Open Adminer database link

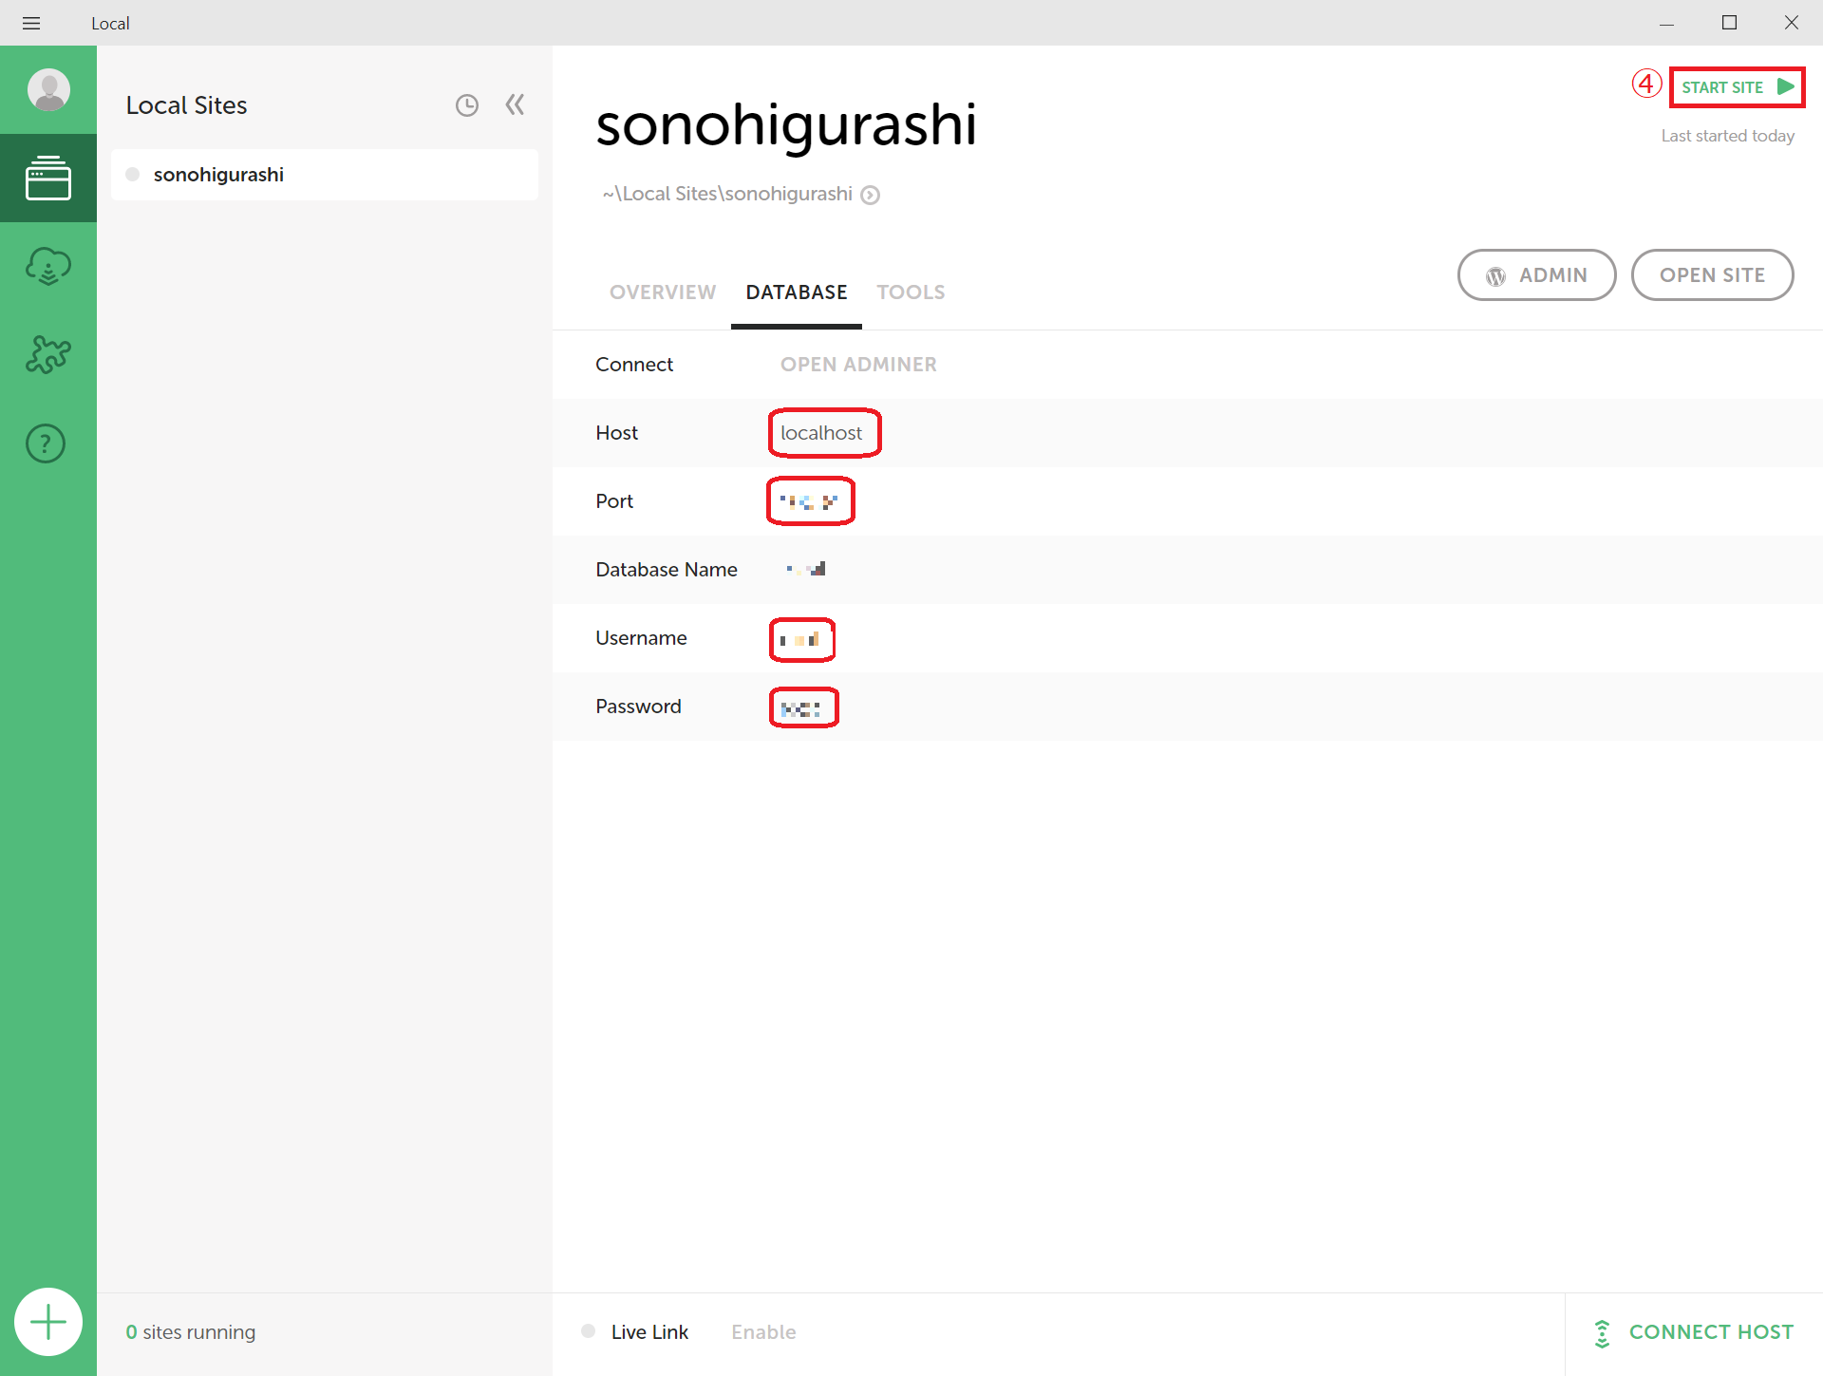858,365
